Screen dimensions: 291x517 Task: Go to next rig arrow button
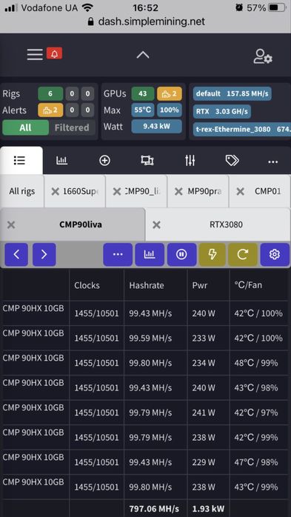click(44, 255)
